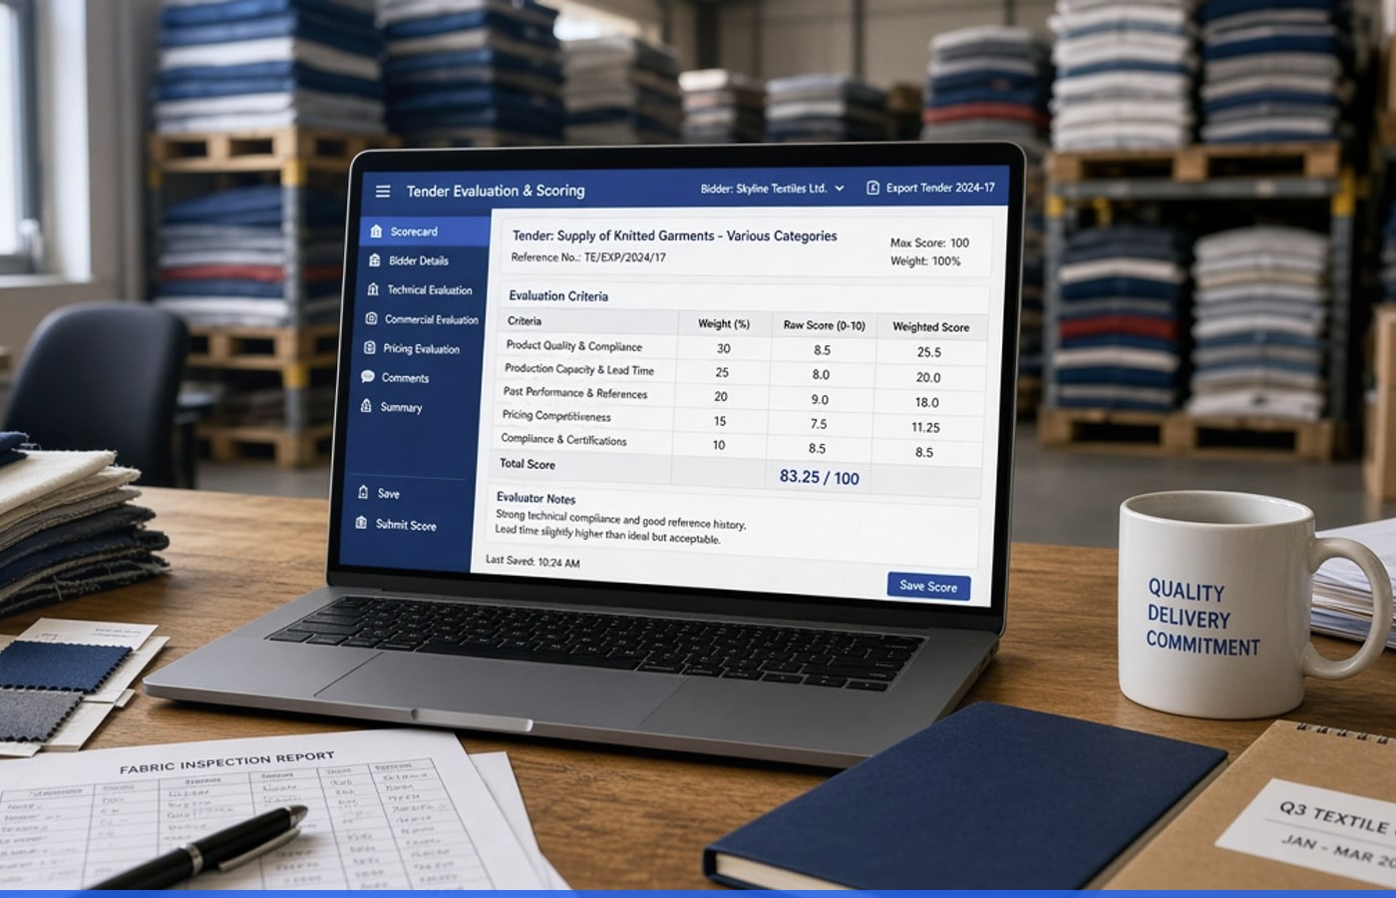Screen dimensions: 1396x898
Task: Click the weight value 30
Action: pyautogui.click(x=724, y=348)
